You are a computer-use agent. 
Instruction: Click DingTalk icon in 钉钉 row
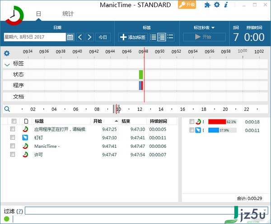coord(25,137)
